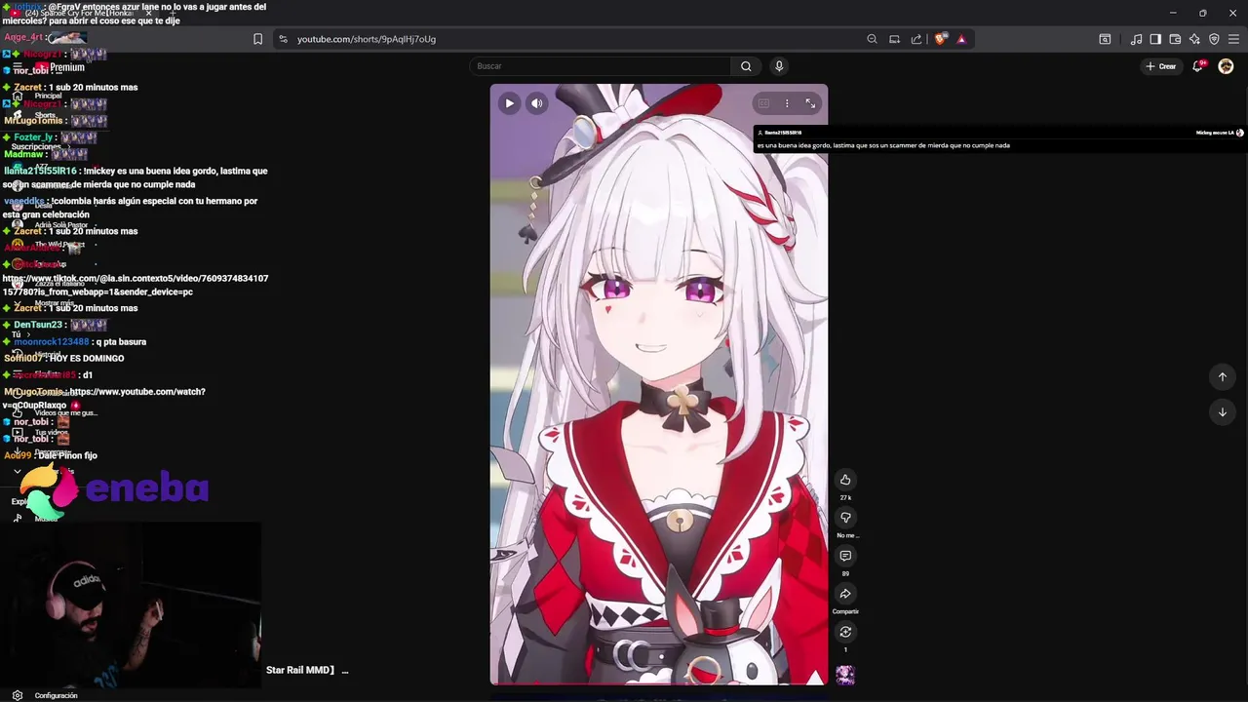
Task: Open the Short's sound thumbnail
Action: (845, 675)
